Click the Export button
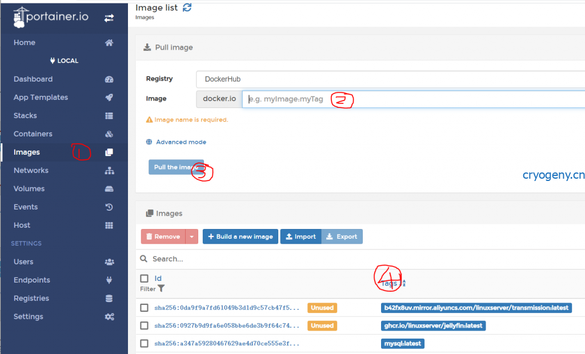The width and height of the screenshot is (585, 354). [x=342, y=236]
